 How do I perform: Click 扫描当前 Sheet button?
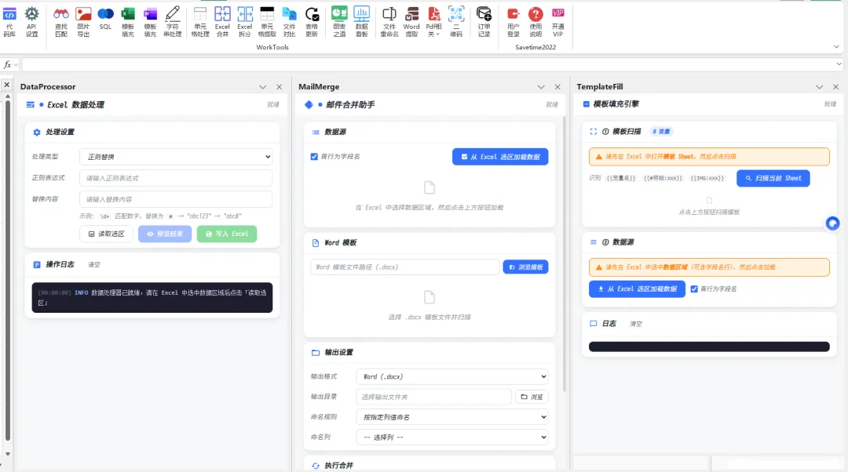pos(773,178)
